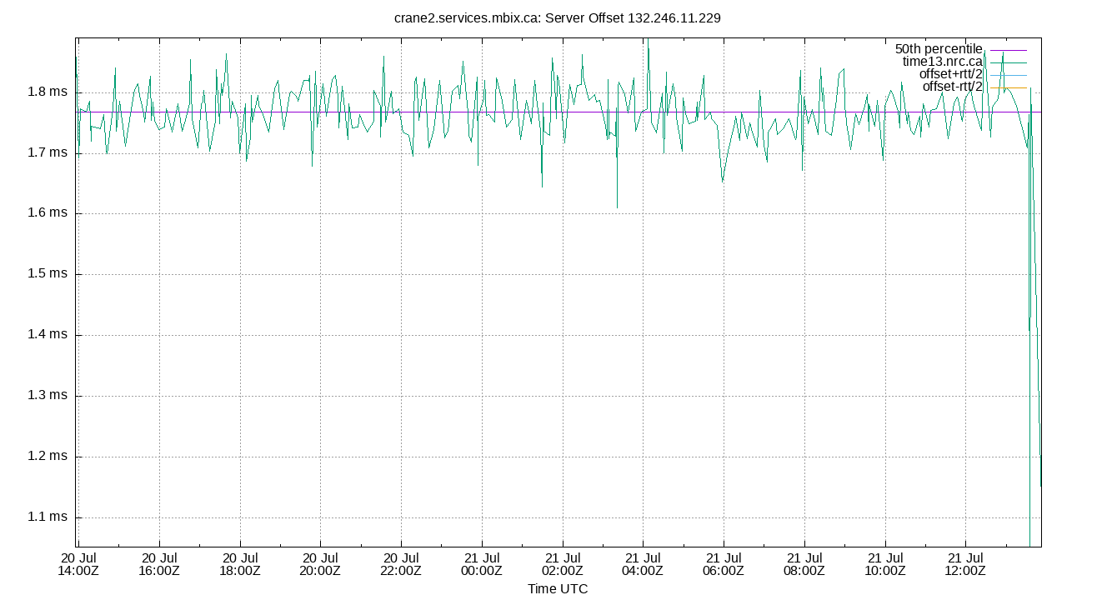Click the '1.3 ms' y-axis label

tap(48, 396)
